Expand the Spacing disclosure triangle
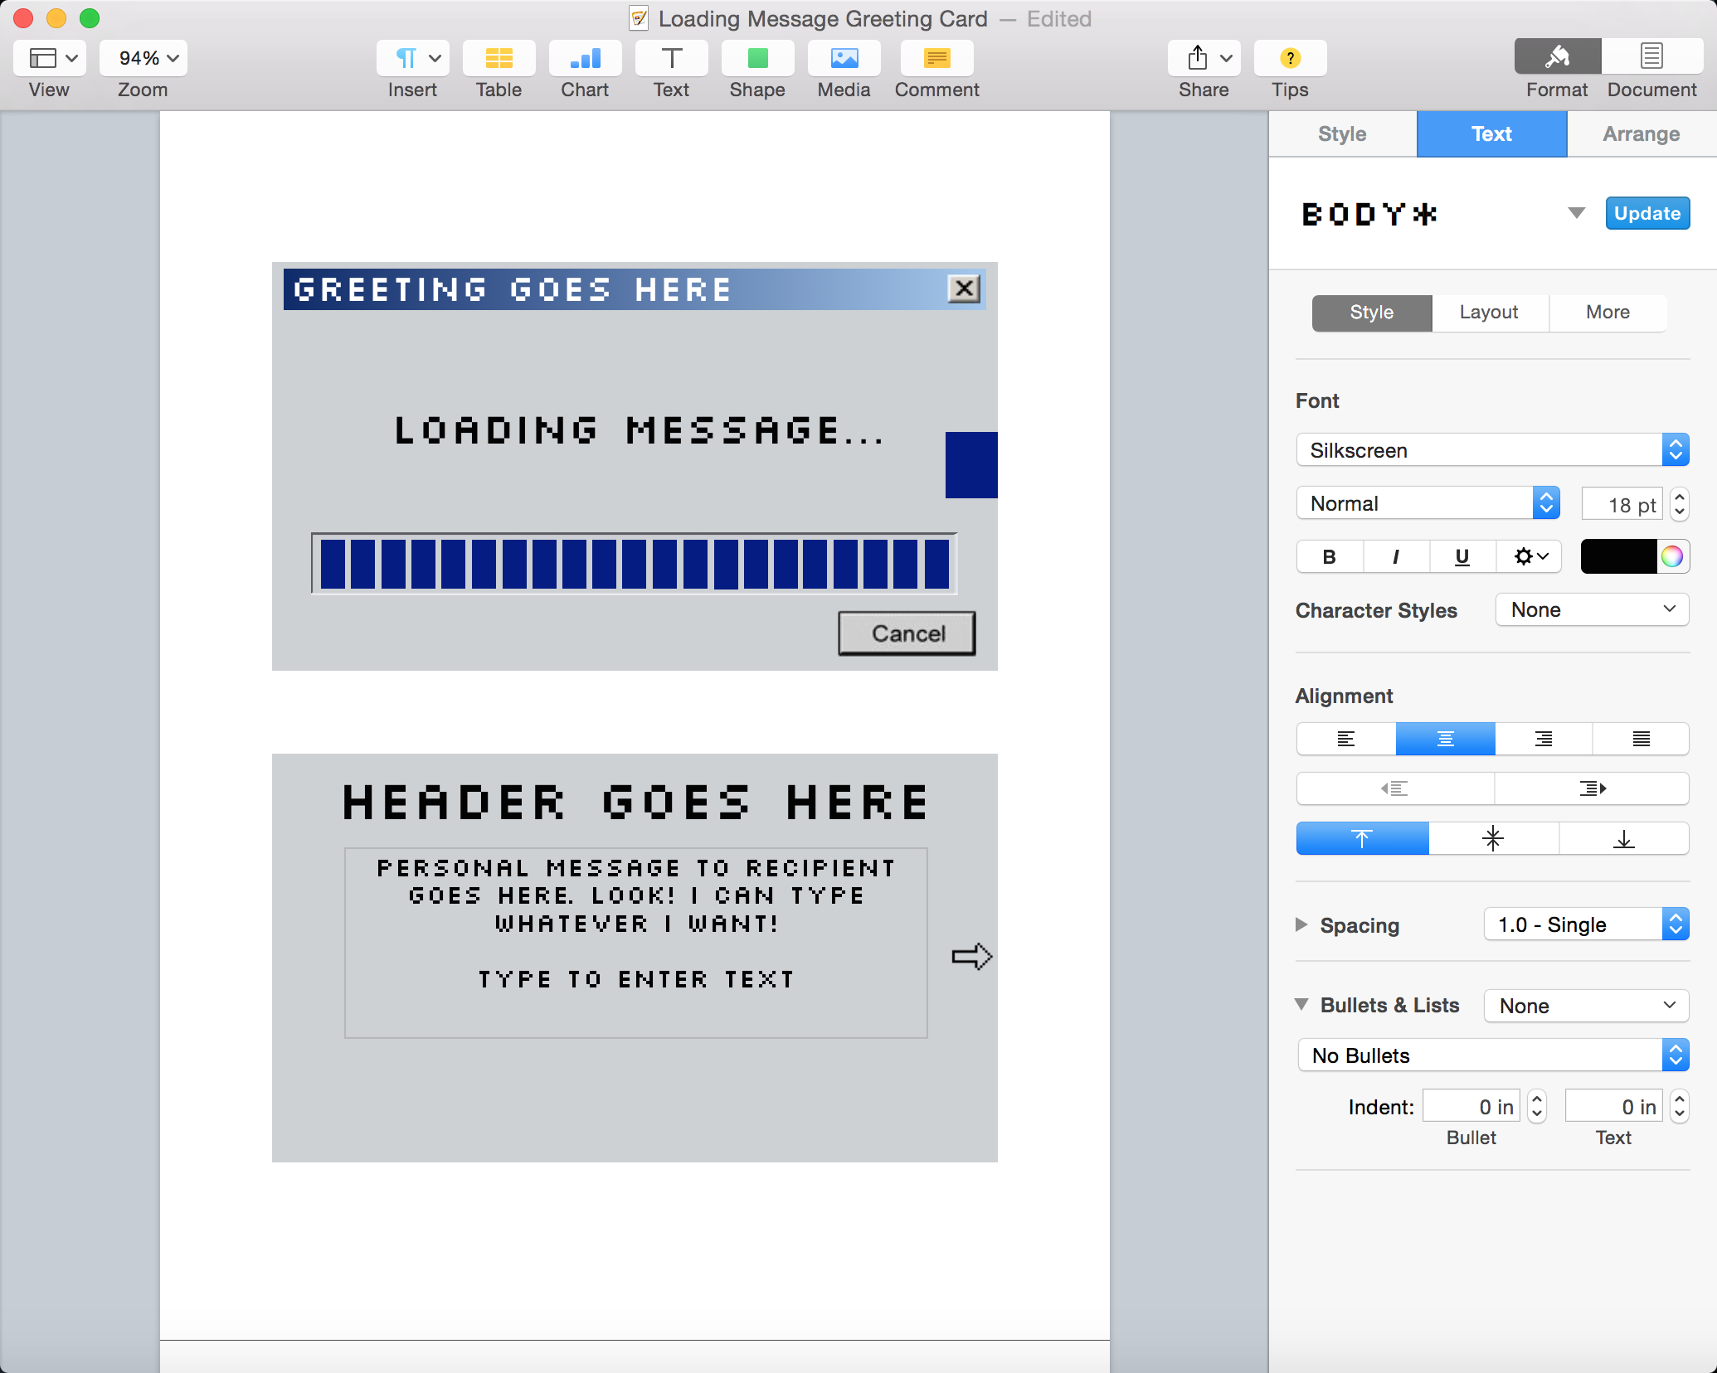1717x1373 pixels. 1301,924
